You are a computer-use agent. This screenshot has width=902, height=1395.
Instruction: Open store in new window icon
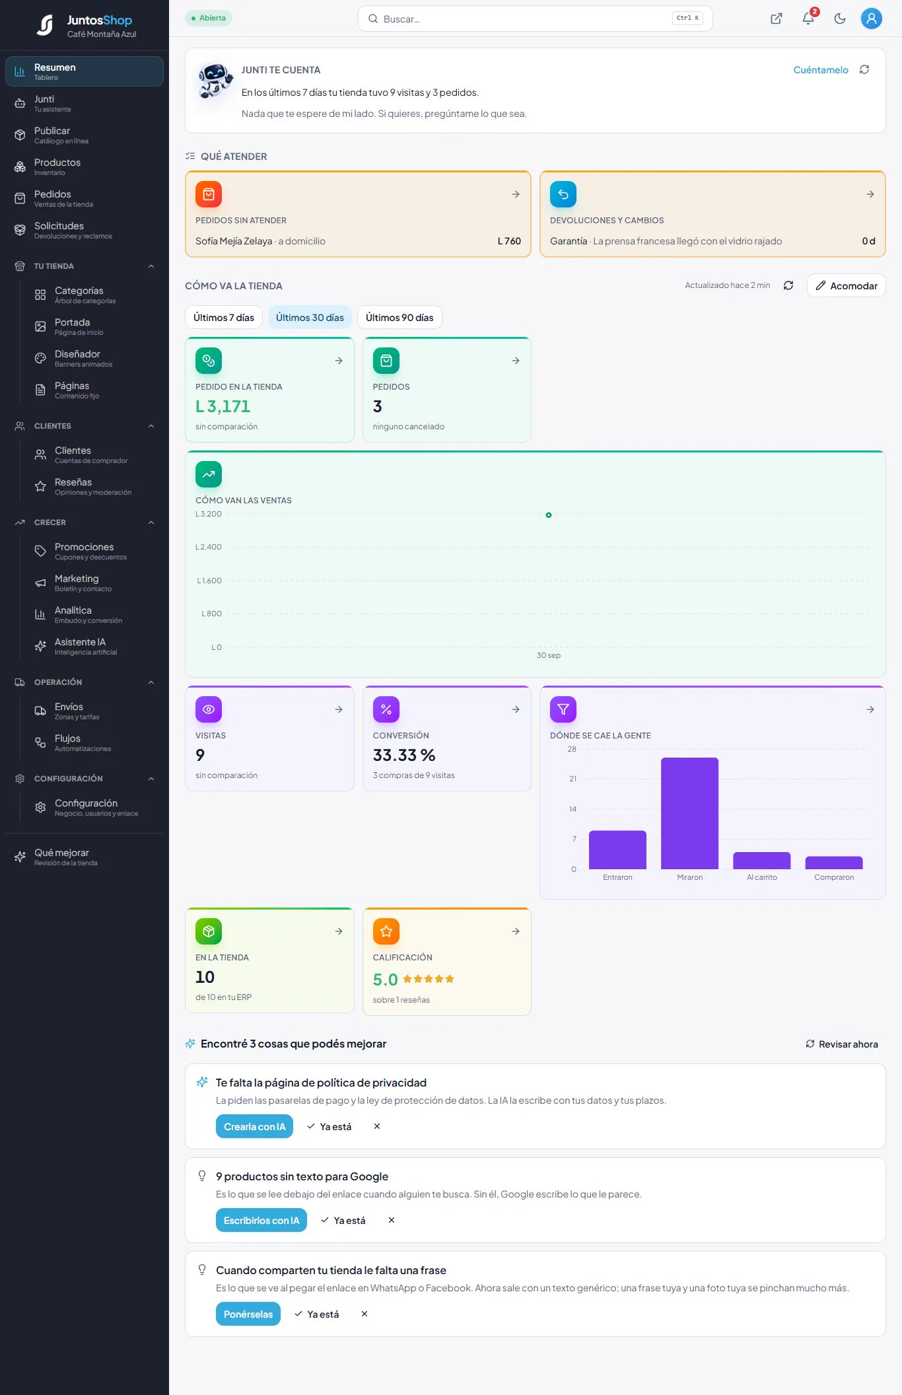[777, 18]
